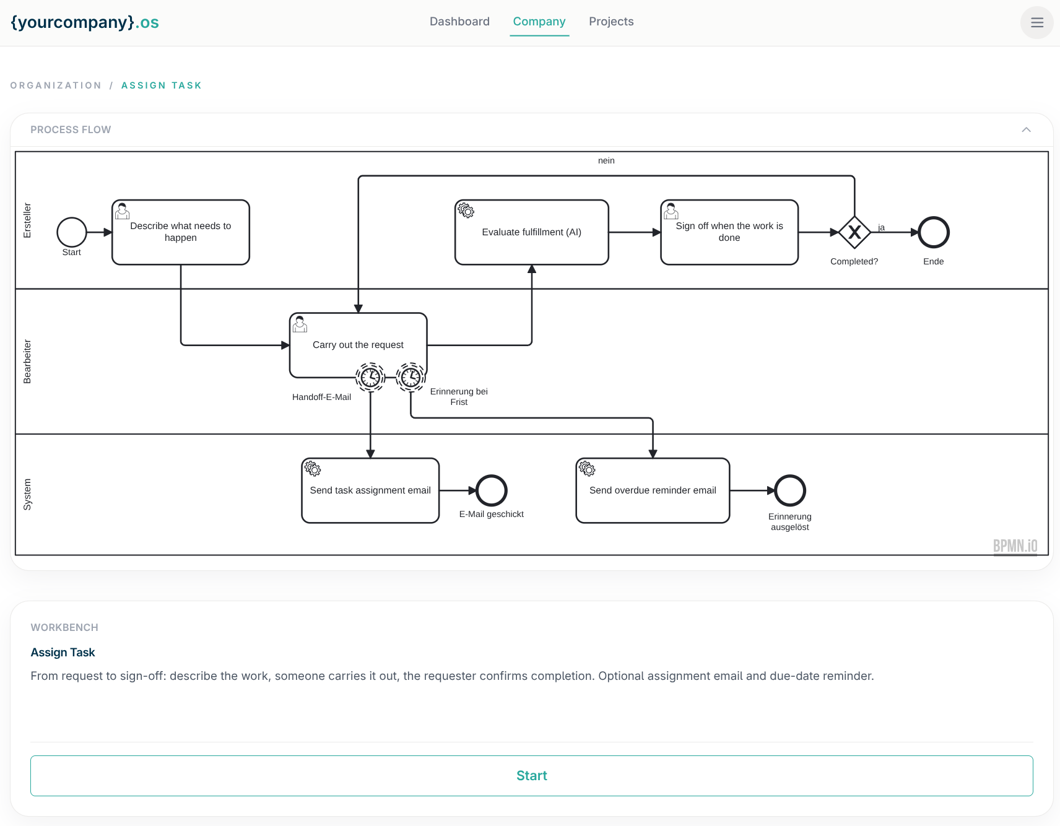The height and width of the screenshot is (826, 1060).
Task: Click the WORKBENCH section heading
Action: click(64, 627)
